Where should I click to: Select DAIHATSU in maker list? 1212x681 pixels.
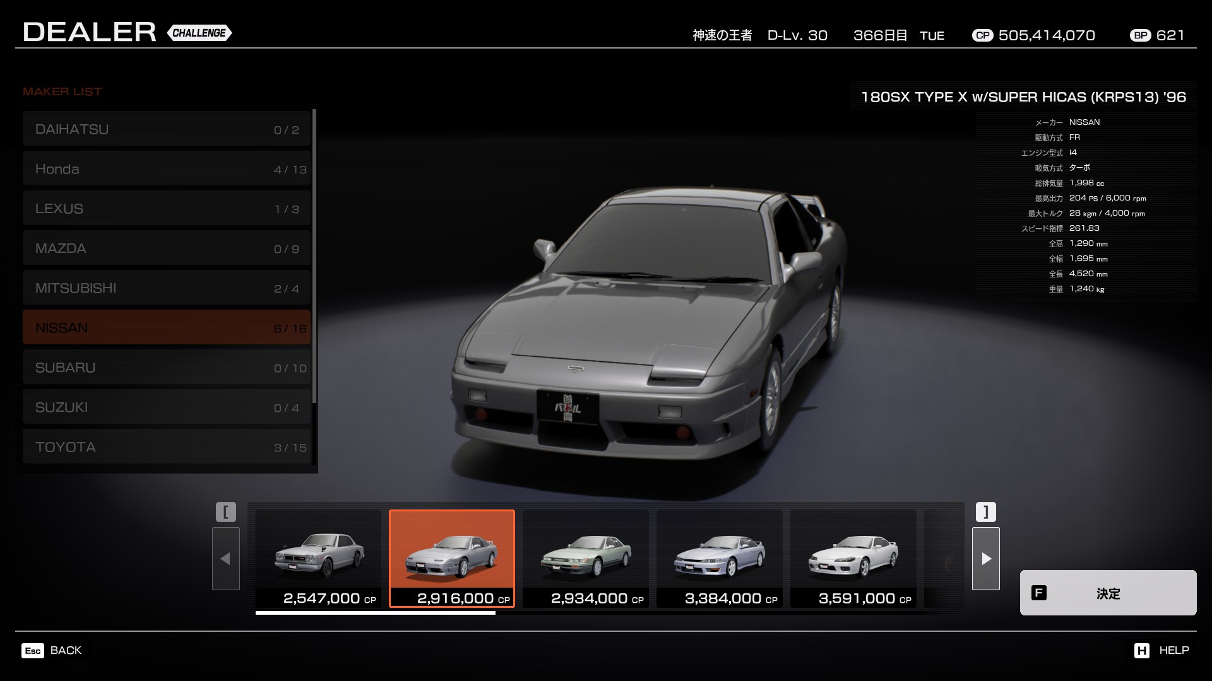[x=167, y=129]
